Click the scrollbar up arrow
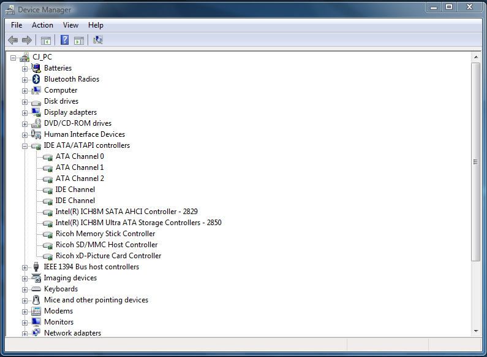 [x=476, y=57]
